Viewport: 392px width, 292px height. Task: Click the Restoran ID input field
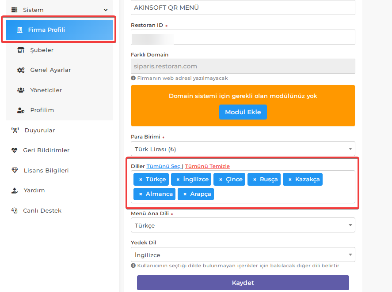(x=243, y=37)
